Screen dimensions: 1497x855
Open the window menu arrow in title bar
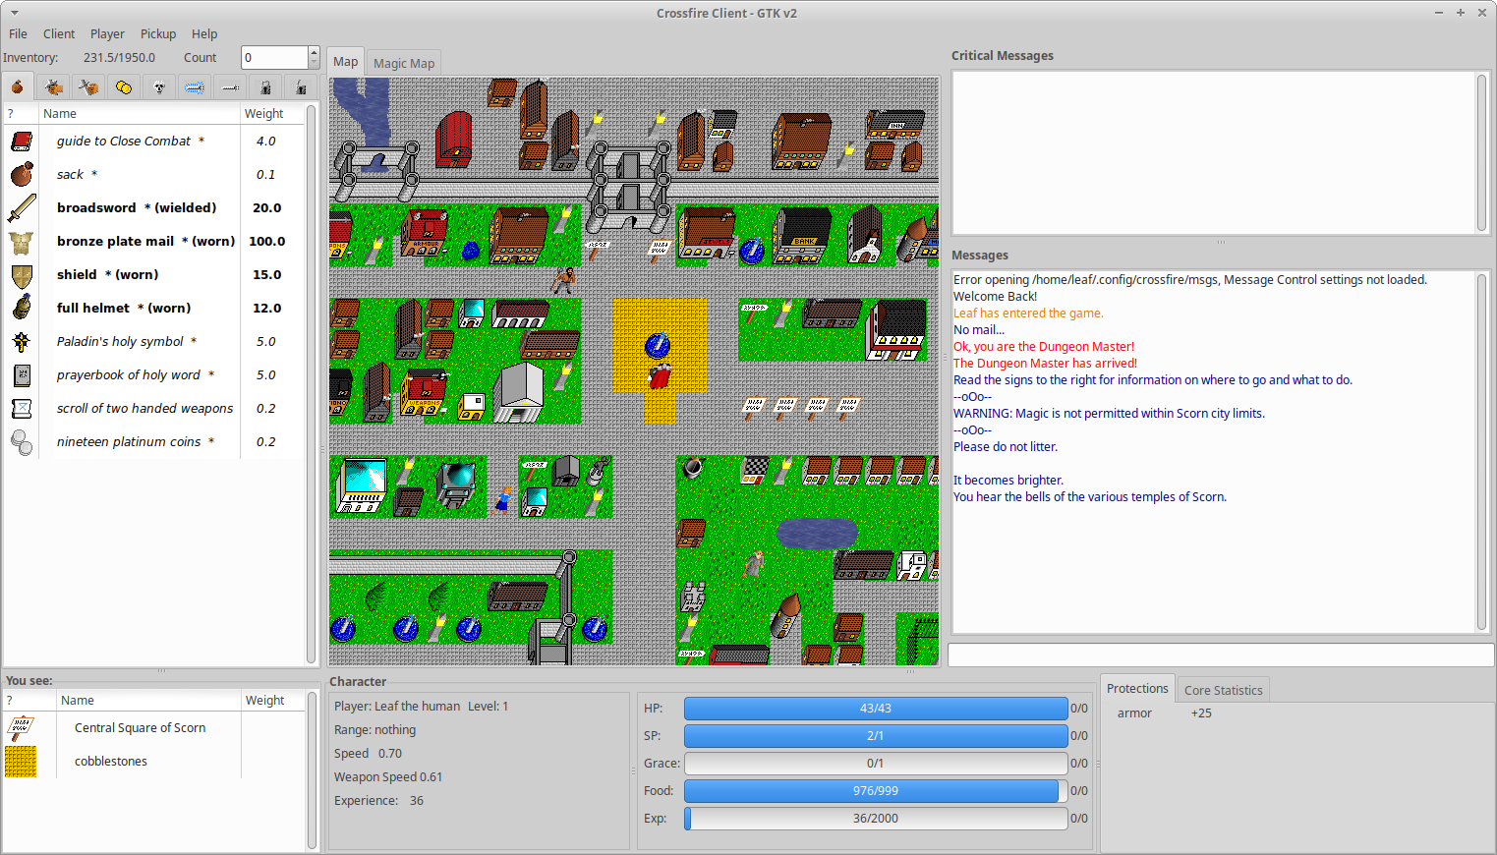[x=14, y=13]
